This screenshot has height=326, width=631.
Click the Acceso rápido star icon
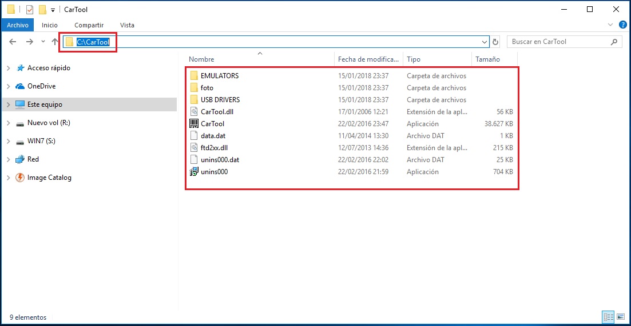[x=20, y=69]
